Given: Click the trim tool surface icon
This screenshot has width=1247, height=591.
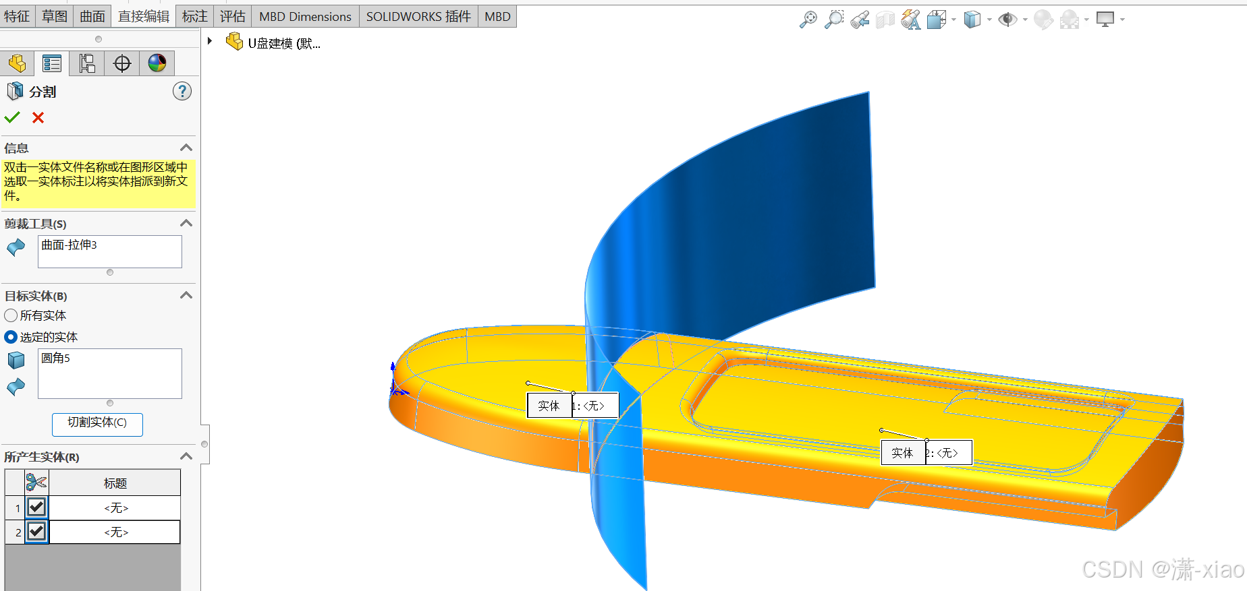Looking at the screenshot, I should (16, 247).
